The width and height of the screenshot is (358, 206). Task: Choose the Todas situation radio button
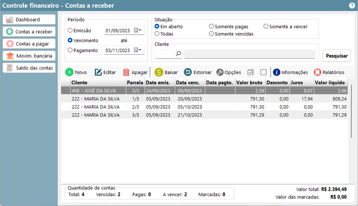pos(157,34)
